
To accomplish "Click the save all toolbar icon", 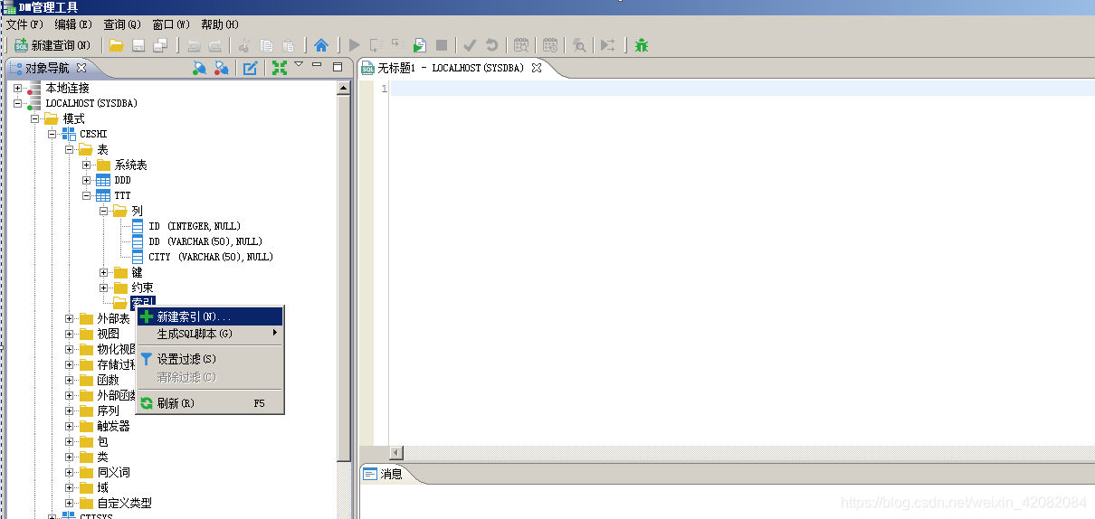I will [160, 45].
